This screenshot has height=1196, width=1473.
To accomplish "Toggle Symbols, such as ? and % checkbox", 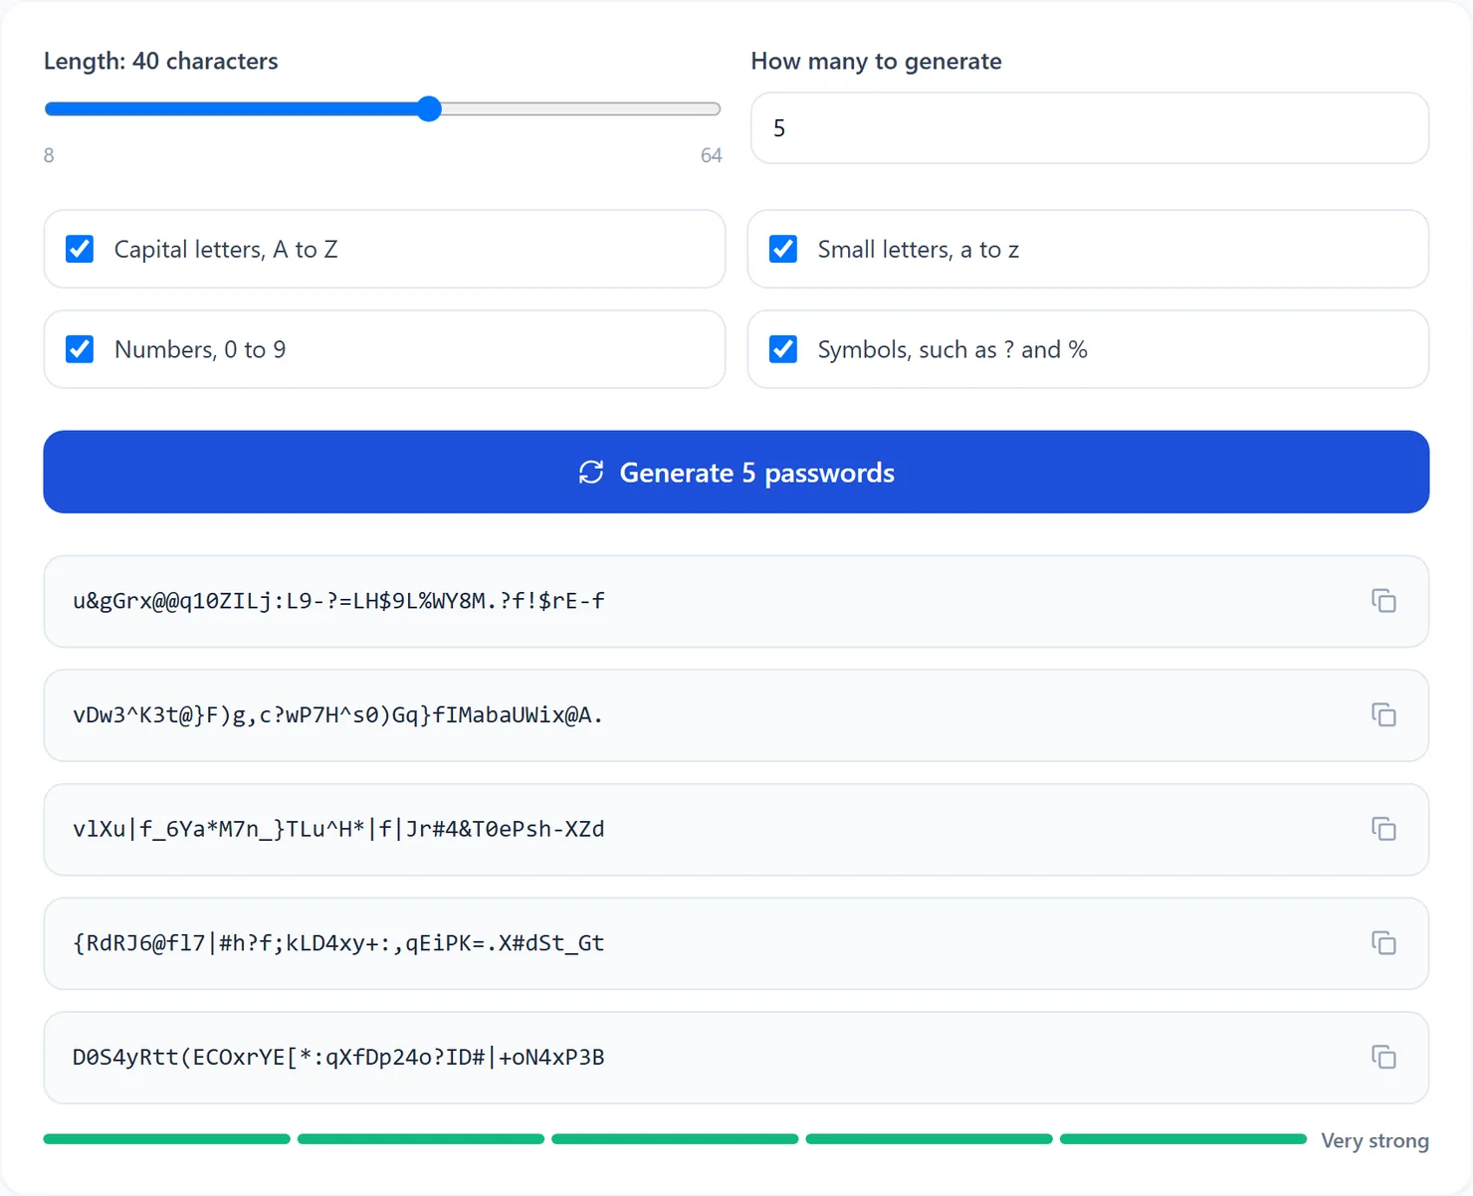I will (783, 349).
